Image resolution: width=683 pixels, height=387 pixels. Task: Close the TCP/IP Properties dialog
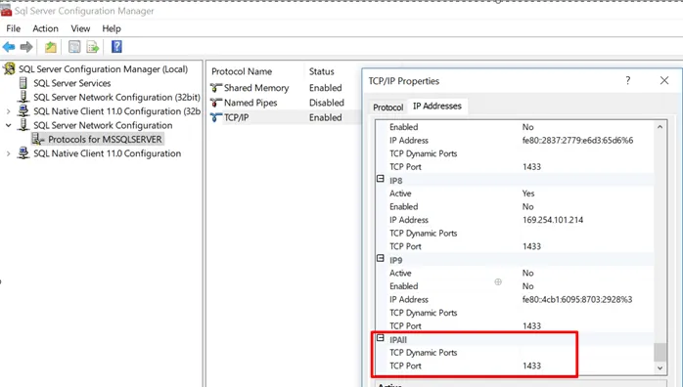(x=663, y=80)
